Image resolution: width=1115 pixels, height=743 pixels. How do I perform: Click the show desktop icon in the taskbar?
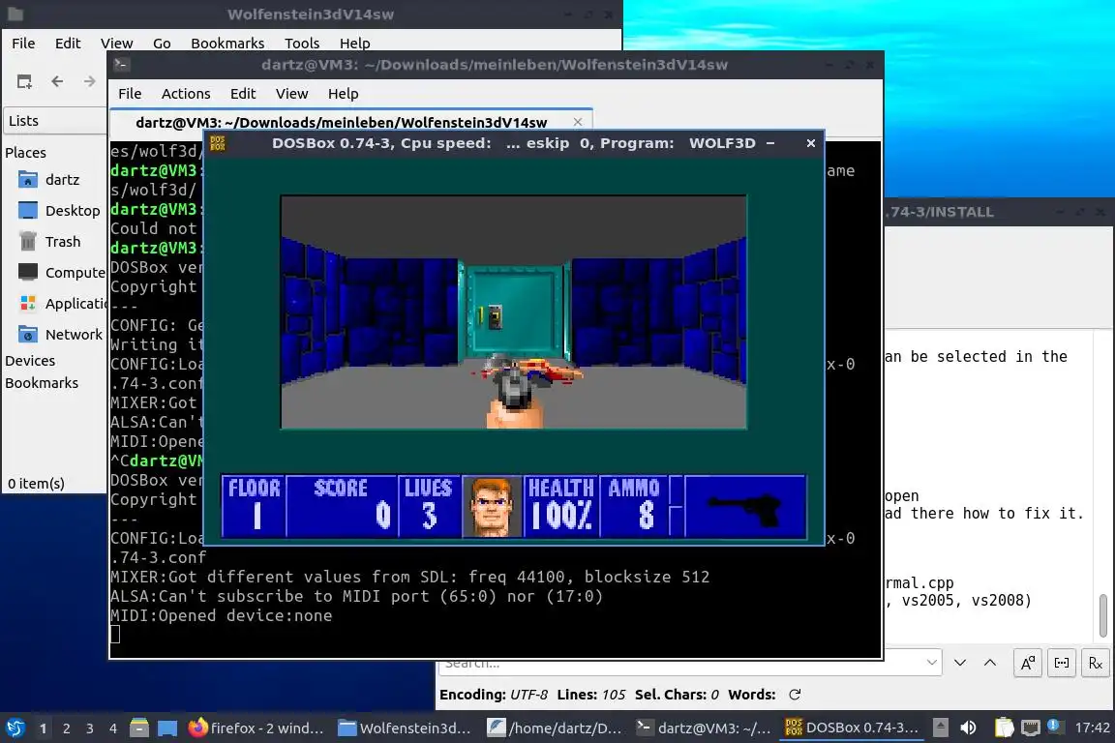coord(167,728)
